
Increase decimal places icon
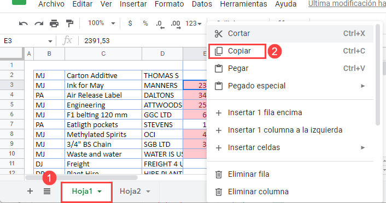coord(176,25)
